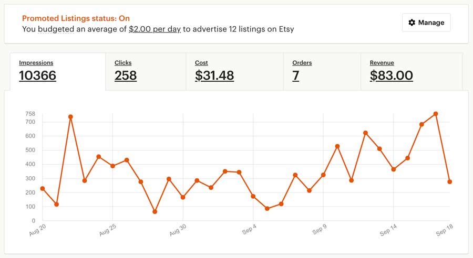Select the Impressions tab
This screenshot has width=473, height=258.
pos(58,72)
